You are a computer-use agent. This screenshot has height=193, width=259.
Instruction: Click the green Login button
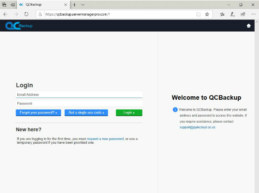(x=129, y=113)
